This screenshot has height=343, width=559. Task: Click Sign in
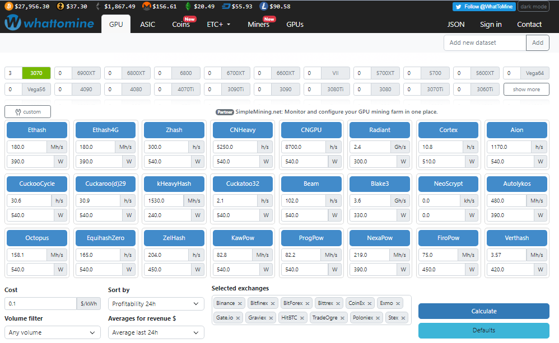point(491,24)
